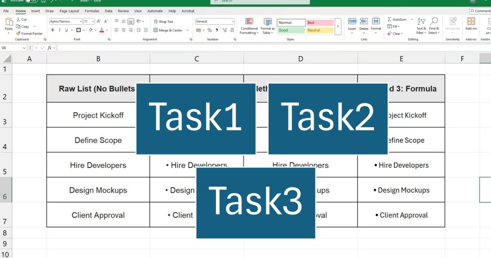This screenshot has height=258, width=491.
Task: Open the text Orientation tool
Action: click(139, 21)
